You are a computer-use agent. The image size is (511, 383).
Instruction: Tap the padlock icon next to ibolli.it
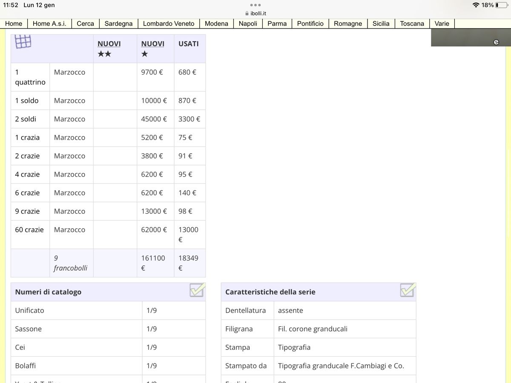[x=247, y=14]
